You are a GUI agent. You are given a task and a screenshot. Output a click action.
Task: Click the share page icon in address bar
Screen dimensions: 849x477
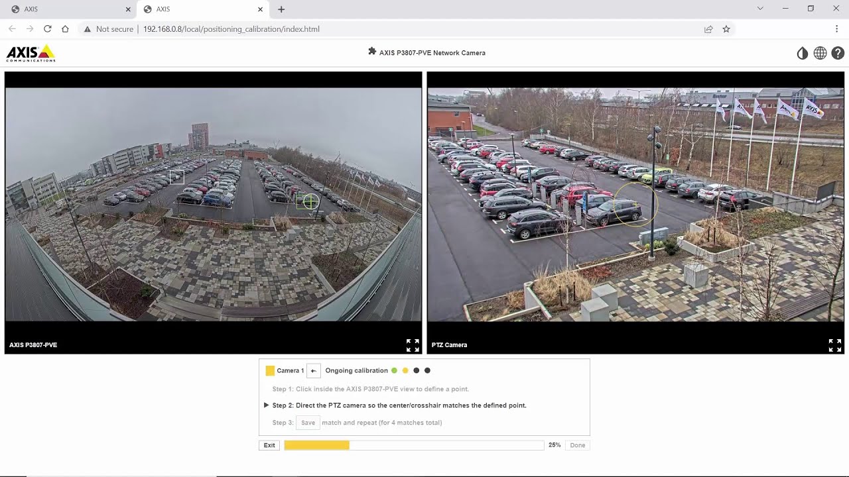point(708,29)
